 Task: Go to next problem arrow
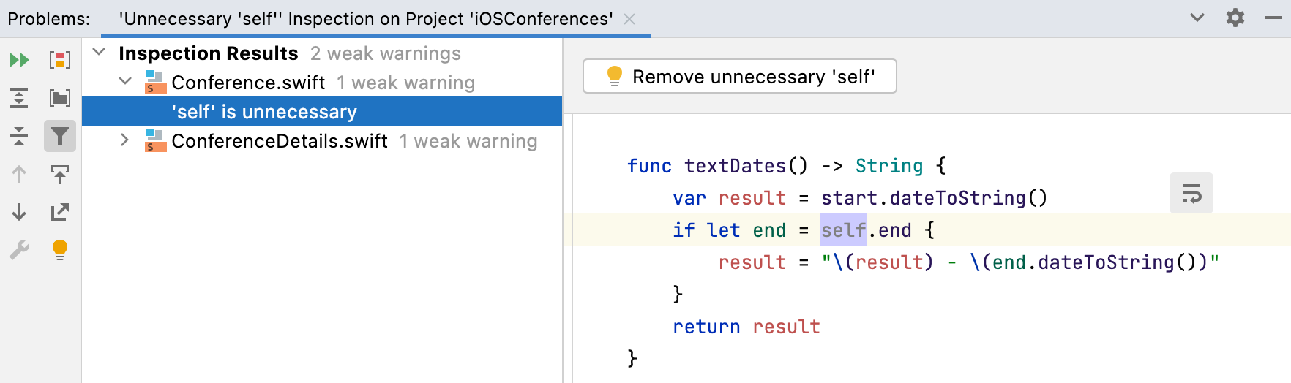point(19,212)
